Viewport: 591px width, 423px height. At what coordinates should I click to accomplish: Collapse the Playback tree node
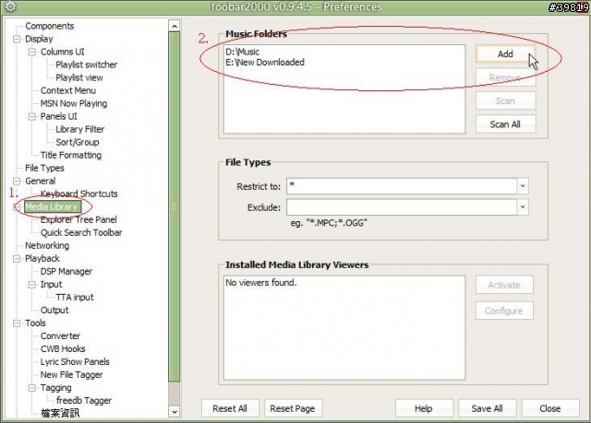[17, 259]
